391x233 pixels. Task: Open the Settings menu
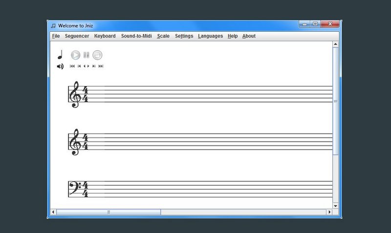pyautogui.click(x=184, y=36)
